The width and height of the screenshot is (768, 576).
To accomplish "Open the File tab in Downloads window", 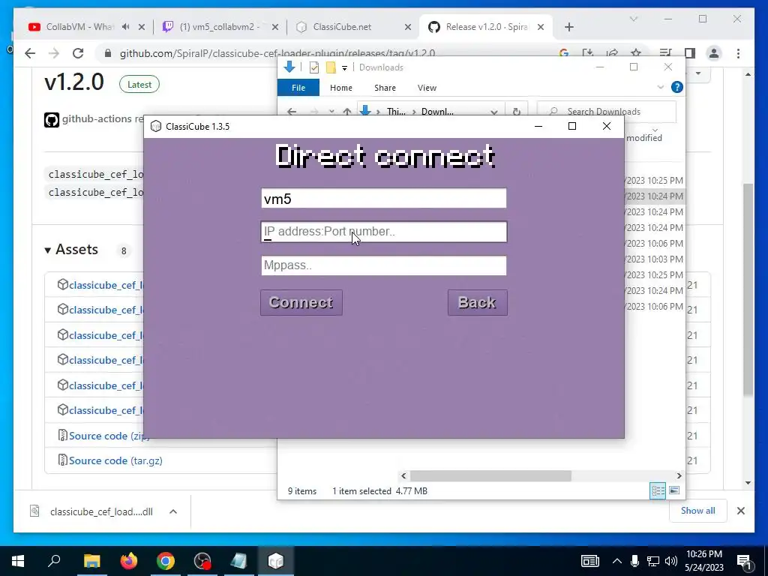I will click(298, 88).
